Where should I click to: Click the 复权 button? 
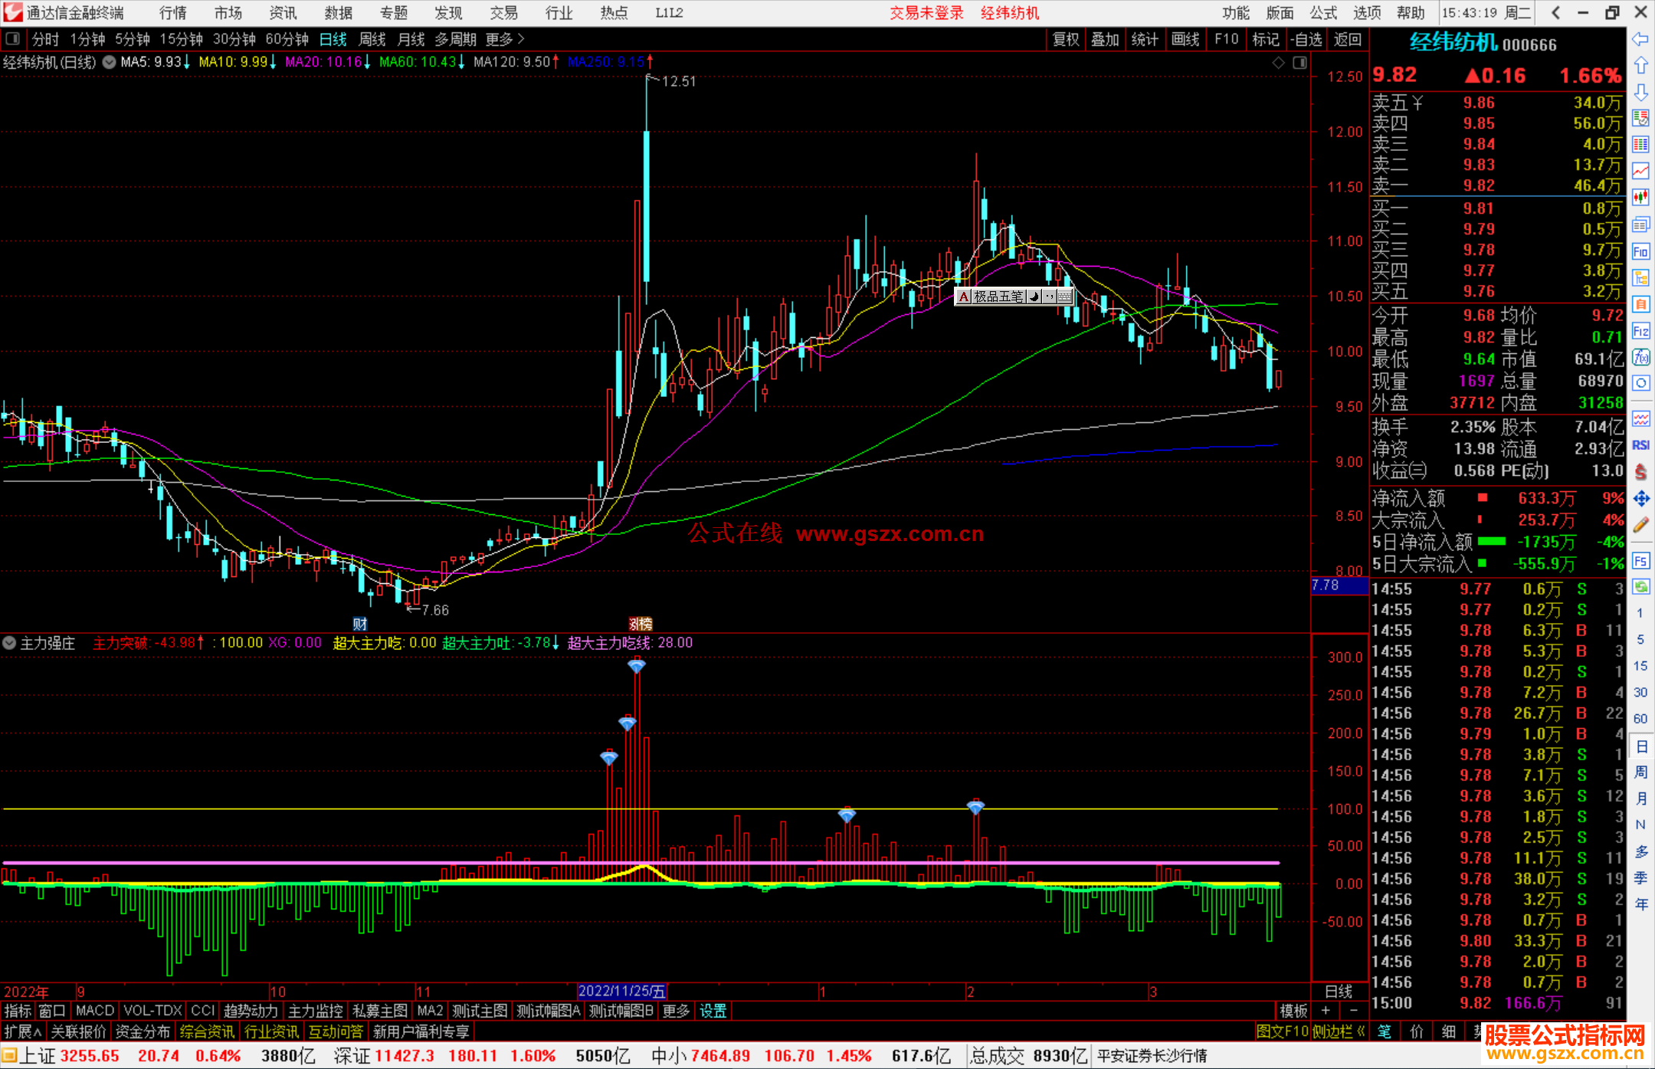click(1065, 39)
